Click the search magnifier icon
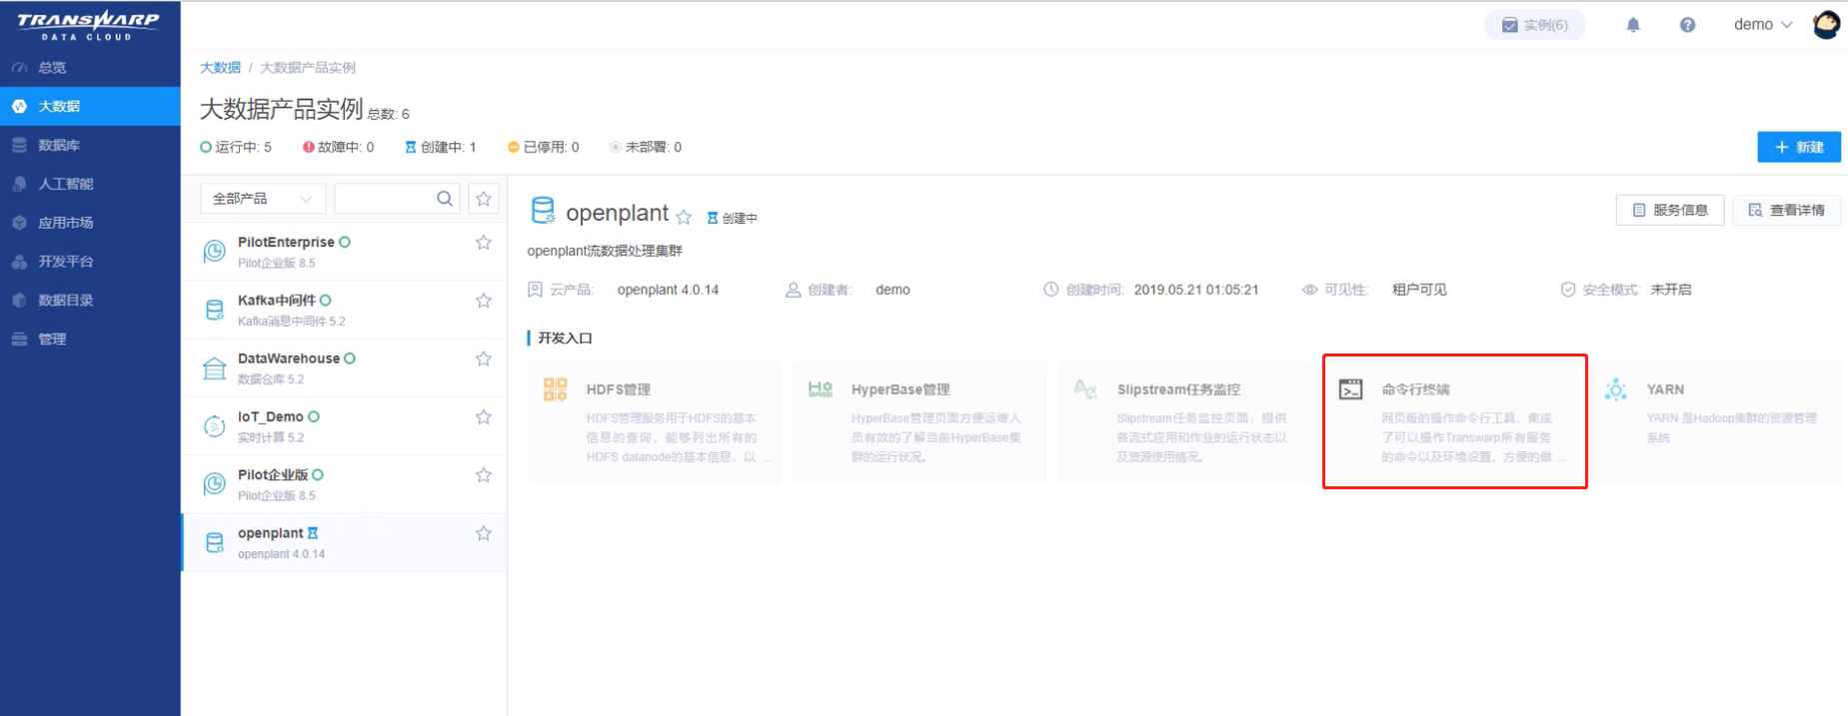Image resolution: width=1848 pixels, height=716 pixels. click(x=445, y=199)
